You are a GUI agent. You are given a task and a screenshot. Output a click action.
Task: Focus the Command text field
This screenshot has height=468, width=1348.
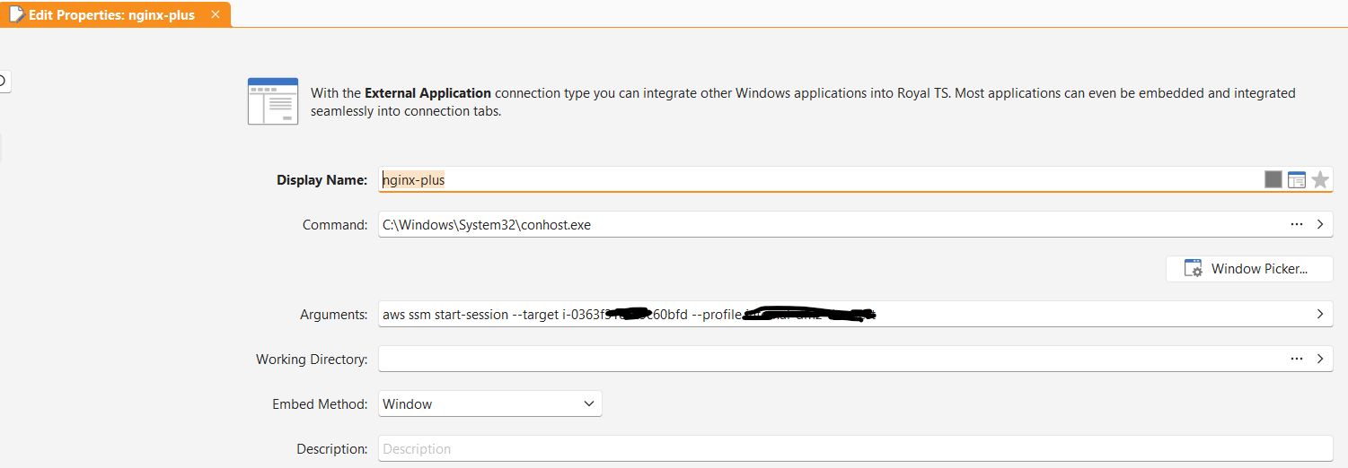(x=808, y=225)
